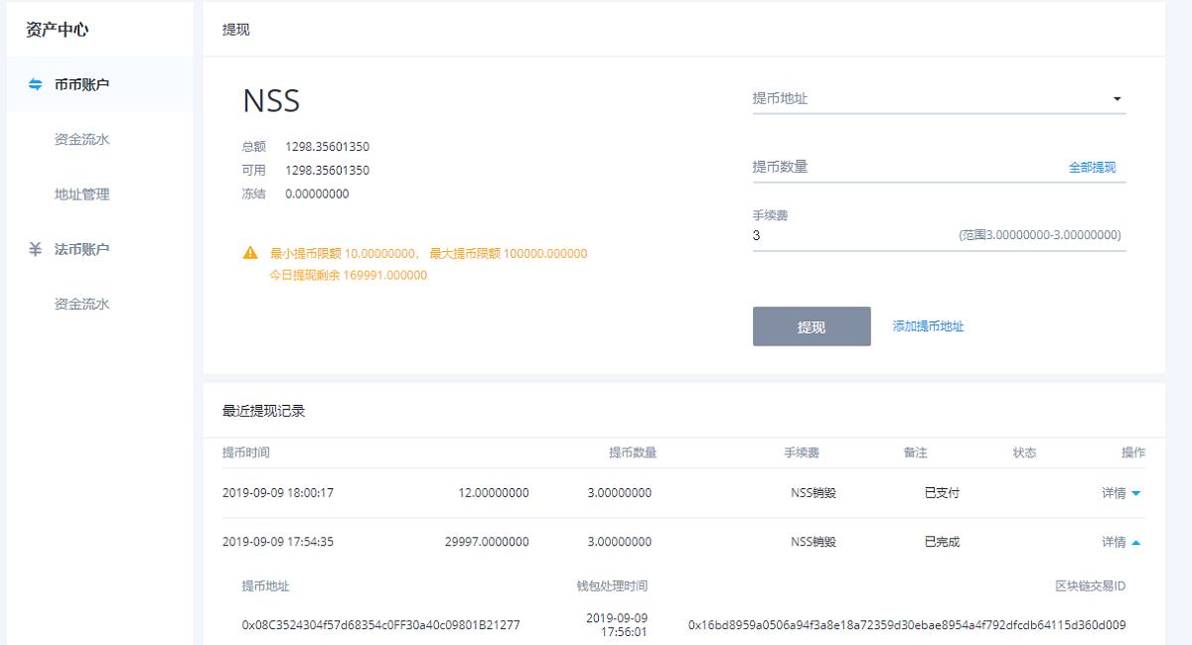1192x645 pixels.
Task: Click the 币币账户 exchange arrows icon
Action: coord(36,84)
